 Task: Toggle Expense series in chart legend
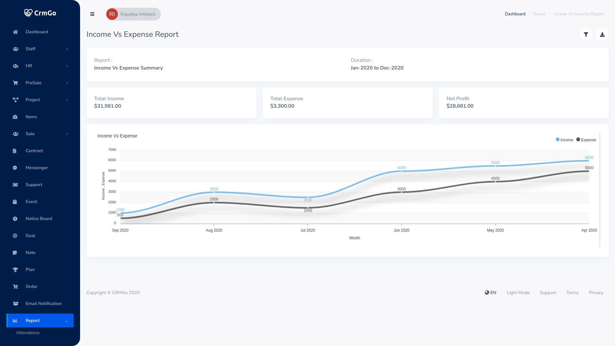click(x=586, y=140)
